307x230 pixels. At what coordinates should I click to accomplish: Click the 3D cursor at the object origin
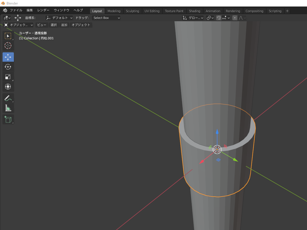(217, 150)
